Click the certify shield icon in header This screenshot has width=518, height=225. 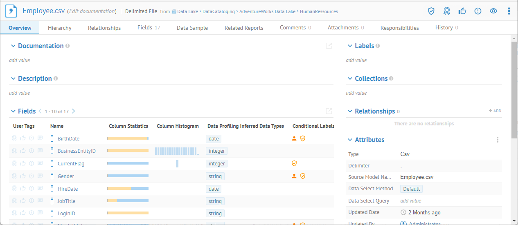(x=431, y=11)
